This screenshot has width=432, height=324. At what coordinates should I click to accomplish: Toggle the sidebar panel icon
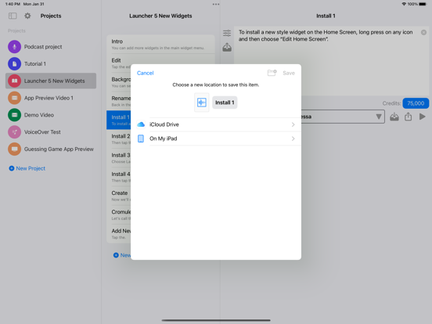click(x=13, y=16)
